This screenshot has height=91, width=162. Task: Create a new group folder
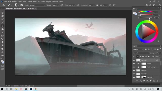point(151,81)
